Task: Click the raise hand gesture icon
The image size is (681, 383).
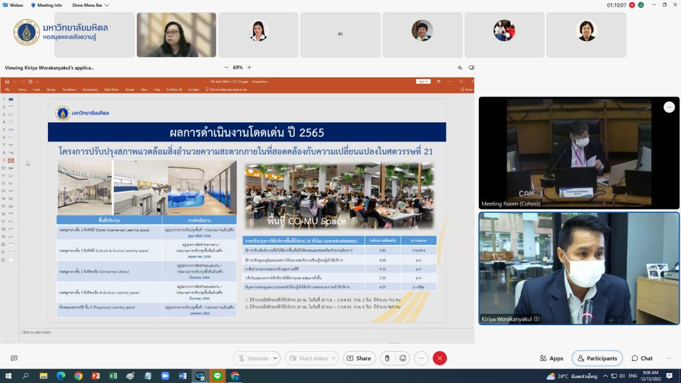Action: (x=386, y=358)
